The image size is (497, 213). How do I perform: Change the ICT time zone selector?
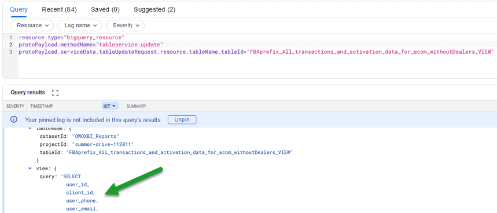(110, 106)
